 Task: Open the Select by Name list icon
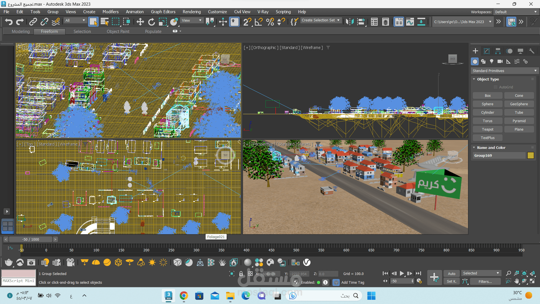[105, 22]
